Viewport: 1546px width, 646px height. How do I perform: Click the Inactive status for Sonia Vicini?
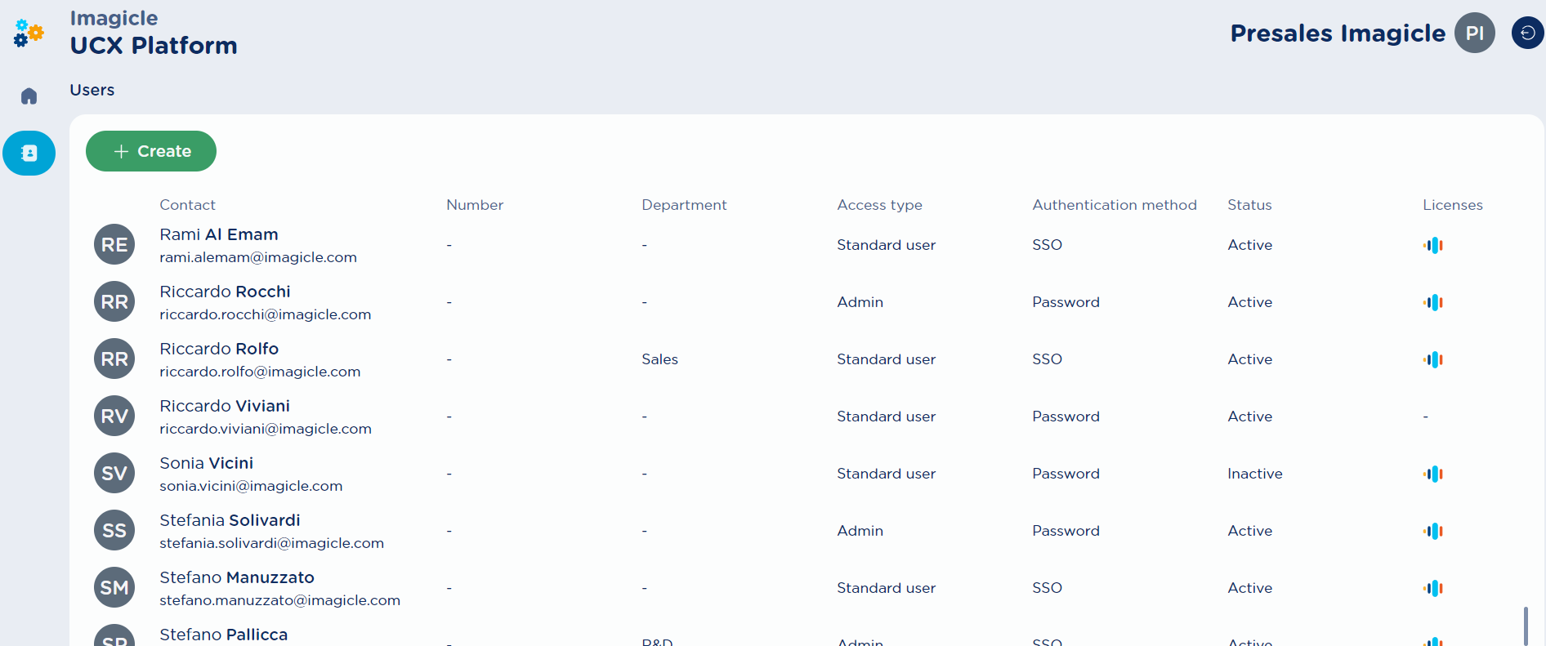pyautogui.click(x=1255, y=474)
